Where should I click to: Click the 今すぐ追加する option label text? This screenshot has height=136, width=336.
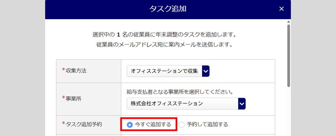coord(153,124)
